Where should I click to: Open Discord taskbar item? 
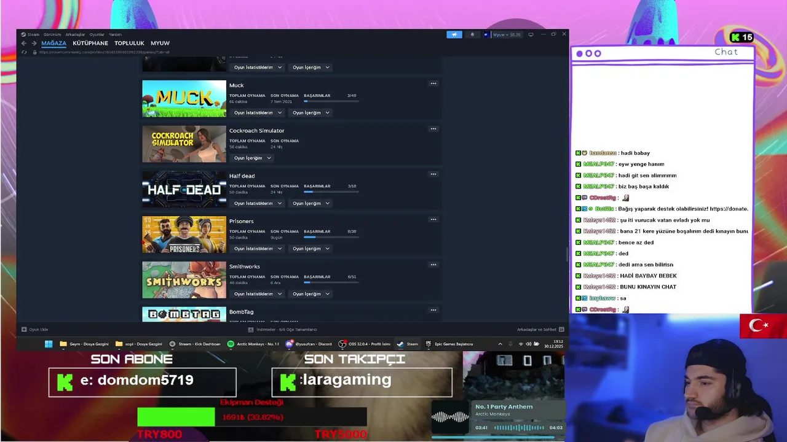click(x=309, y=344)
